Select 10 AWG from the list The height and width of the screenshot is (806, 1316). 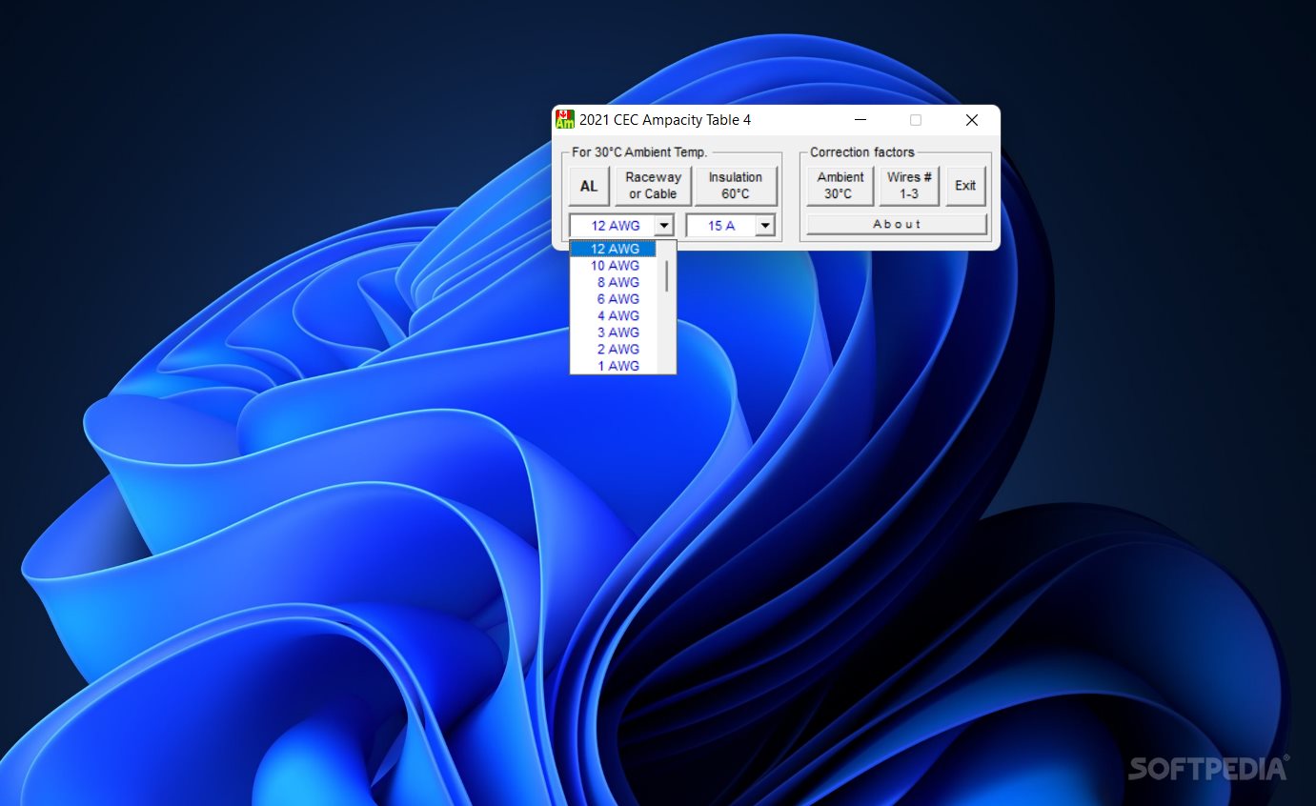(615, 266)
